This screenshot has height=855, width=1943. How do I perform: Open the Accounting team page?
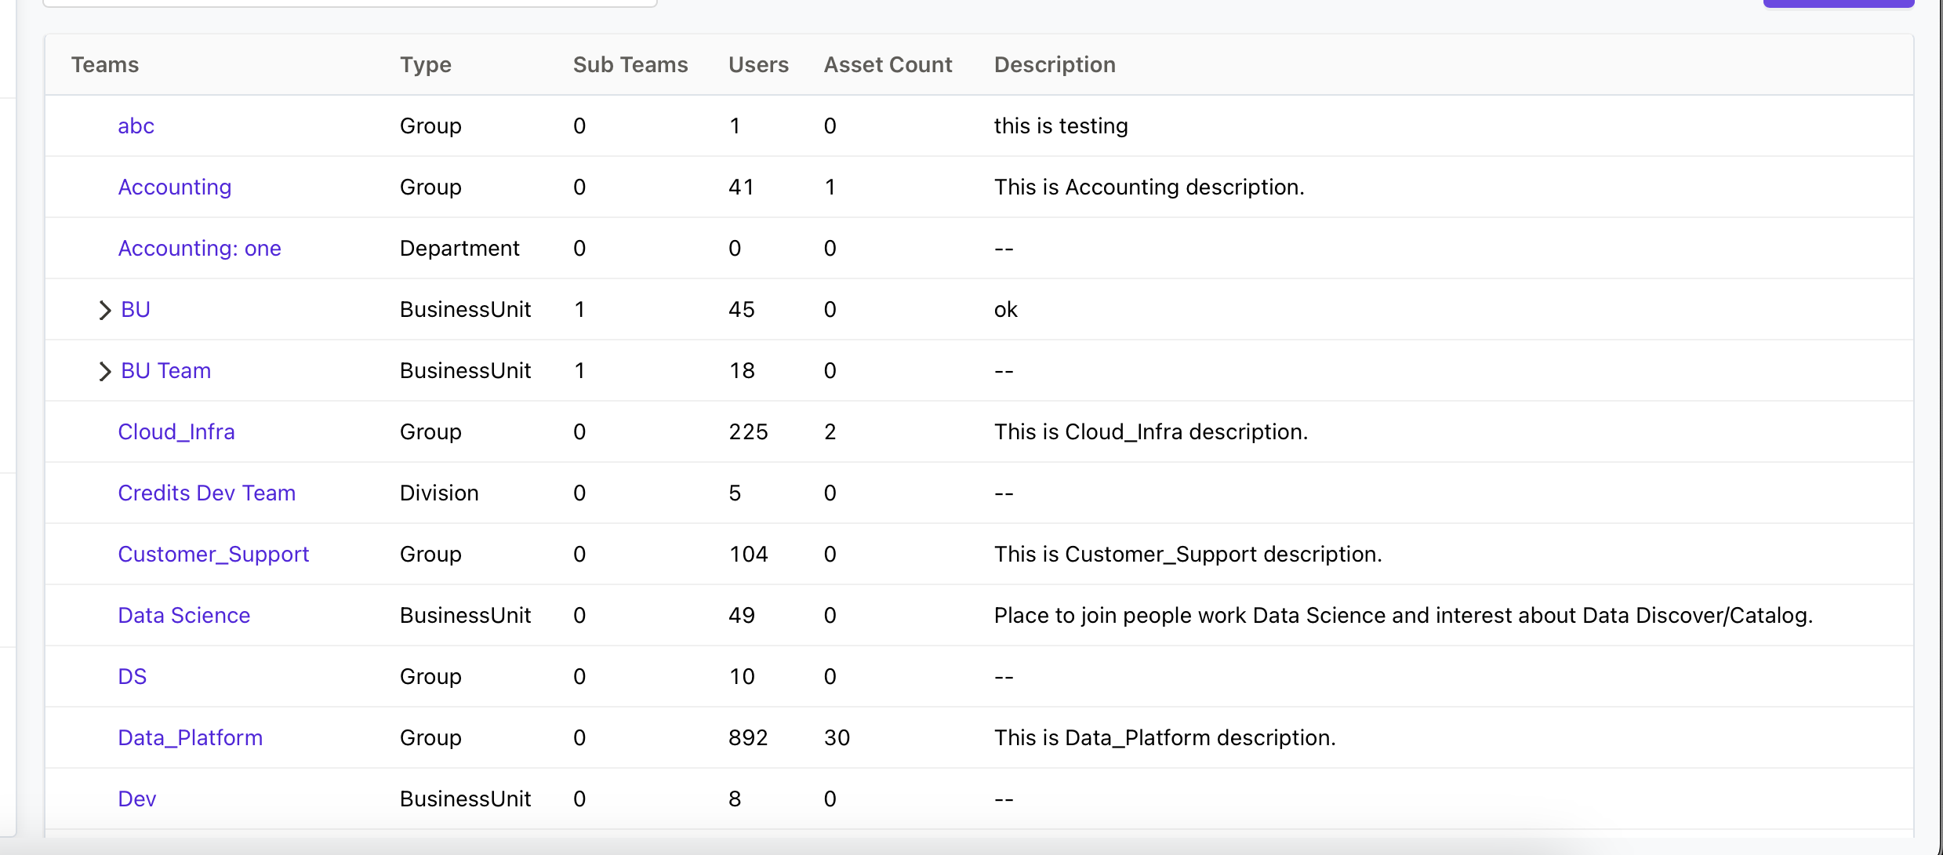point(174,187)
